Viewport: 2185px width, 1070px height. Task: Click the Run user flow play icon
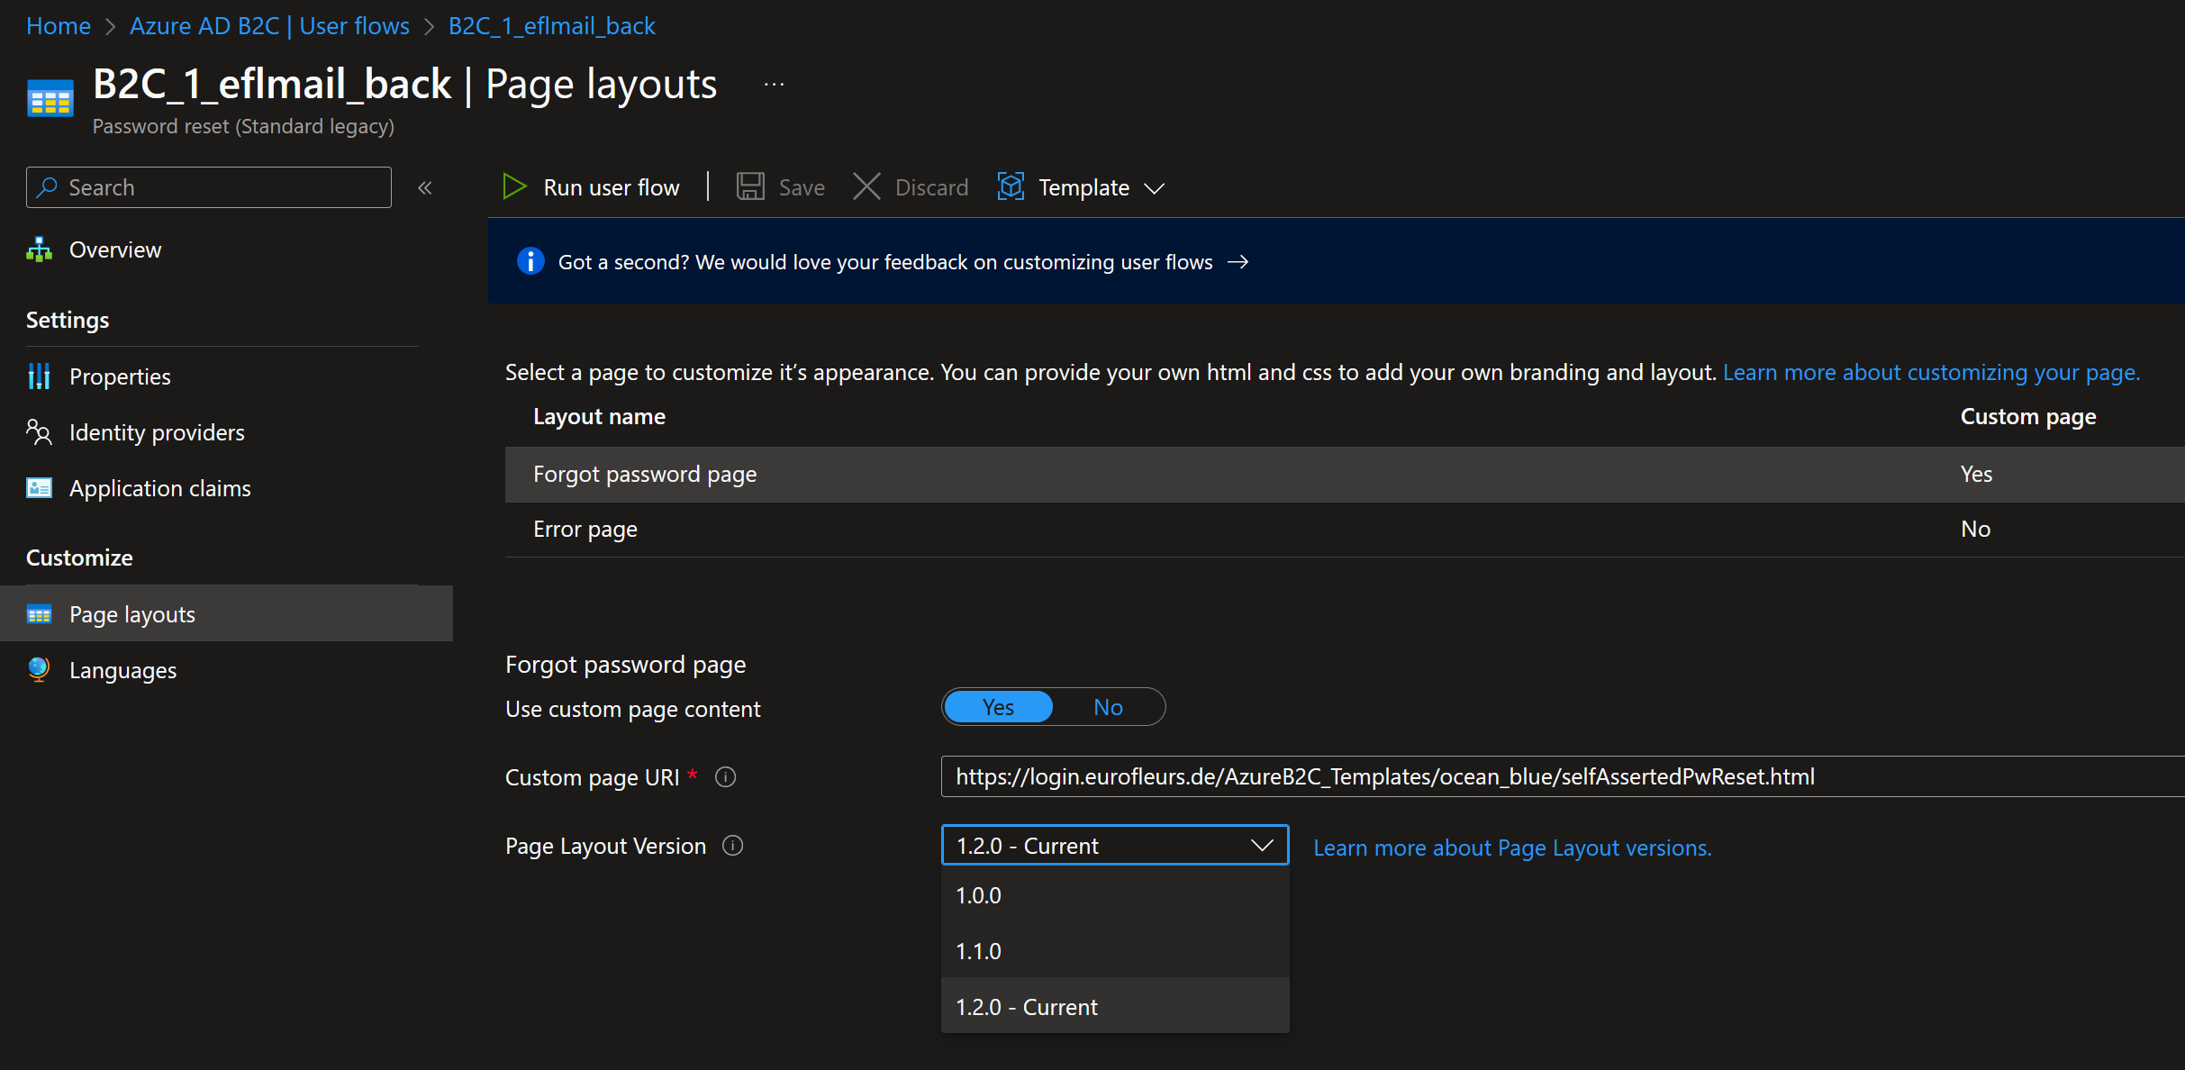(x=514, y=187)
